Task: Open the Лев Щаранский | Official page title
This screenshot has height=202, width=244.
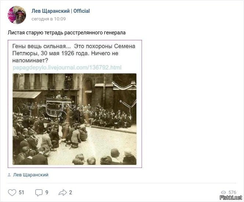Action: pos(61,11)
